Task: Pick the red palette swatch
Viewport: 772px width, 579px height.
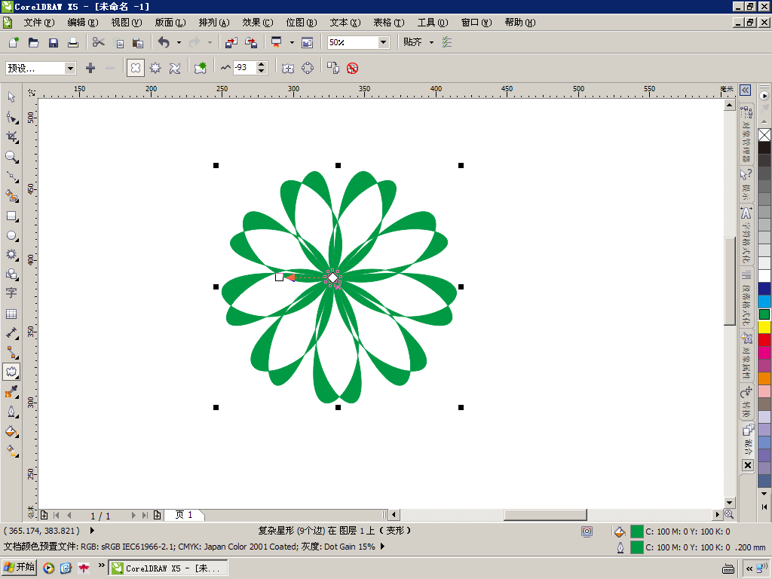Action: coord(764,340)
